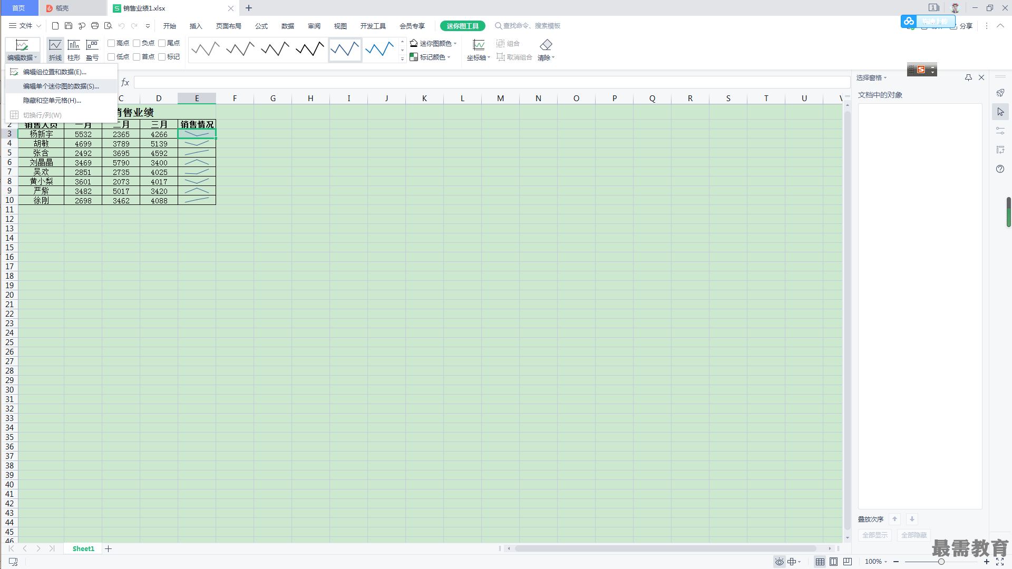The image size is (1012, 569).
Task: Open the rocket icon in right sidebar
Action: click(x=1000, y=93)
